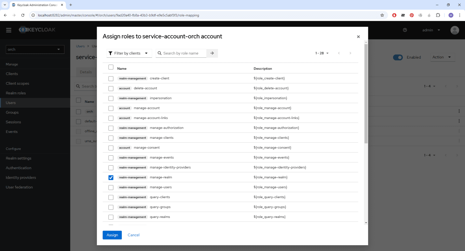Close the Assign roles dialog with X
465x251 pixels.
coord(358,37)
